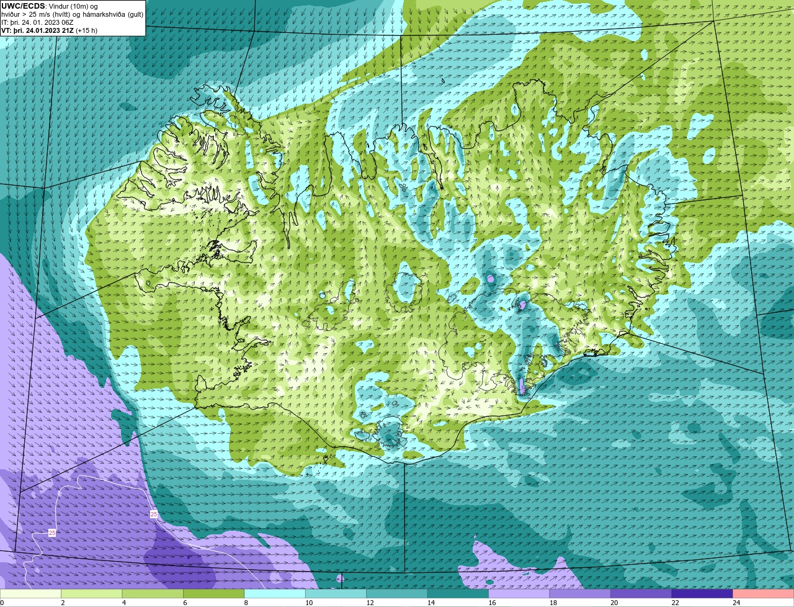Viewport: 794px width, 607px height.
Task: Select the 18–20 m/s purple legend swatch
Action: coord(579,593)
